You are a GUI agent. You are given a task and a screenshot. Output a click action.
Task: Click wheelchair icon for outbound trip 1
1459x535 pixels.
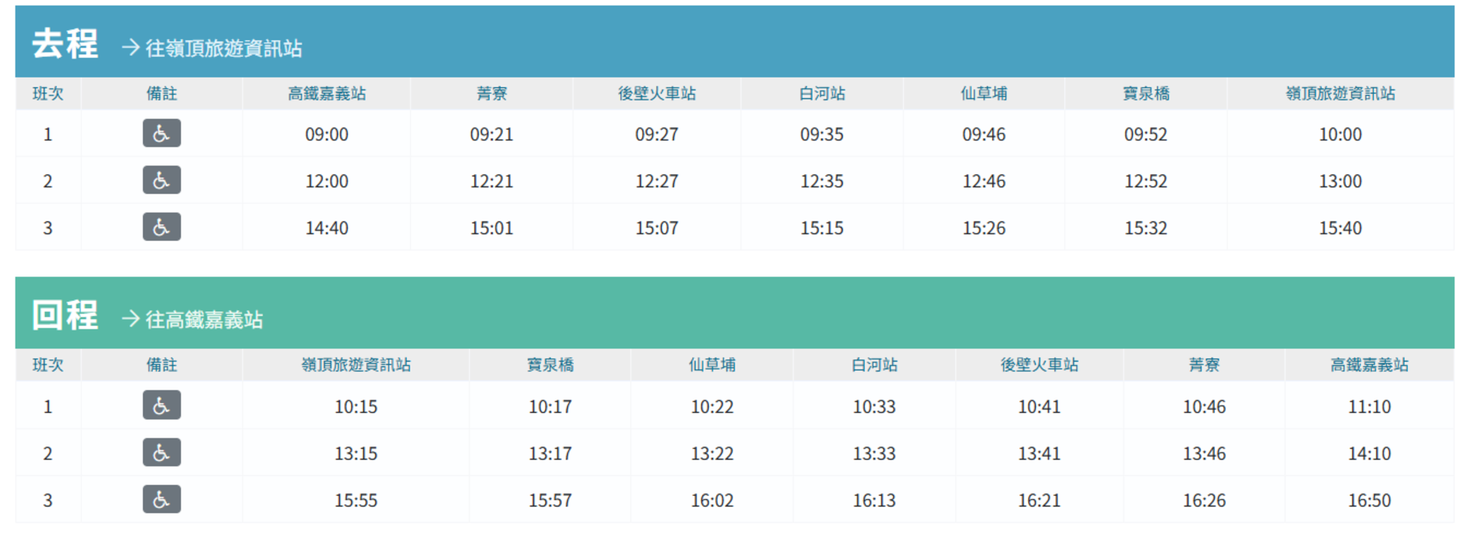pos(162,133)
